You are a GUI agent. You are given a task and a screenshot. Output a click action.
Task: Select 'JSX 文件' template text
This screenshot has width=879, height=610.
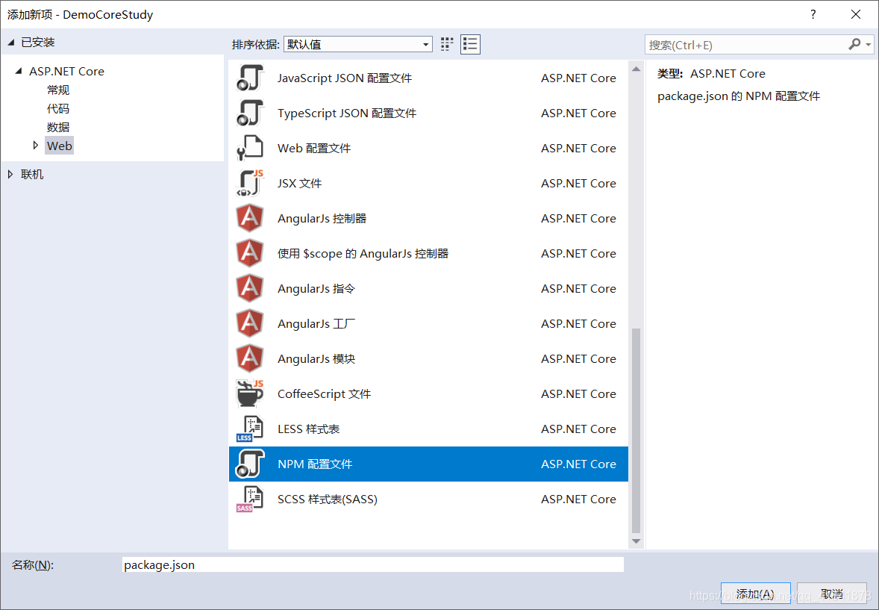pos(299,183)
